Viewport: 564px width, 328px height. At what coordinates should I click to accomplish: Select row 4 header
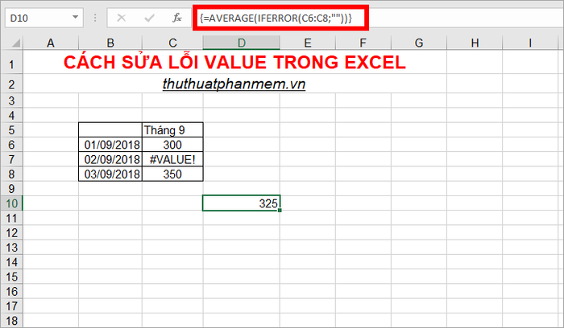click(x=11, y=116)
